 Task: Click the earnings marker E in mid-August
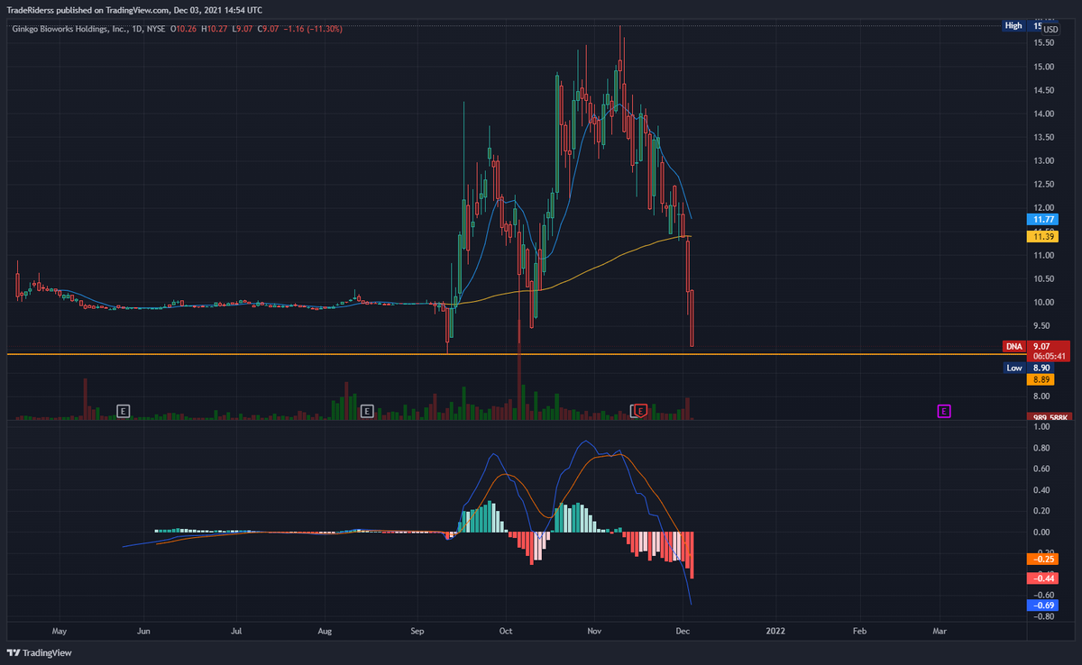[x=367, y=411]
